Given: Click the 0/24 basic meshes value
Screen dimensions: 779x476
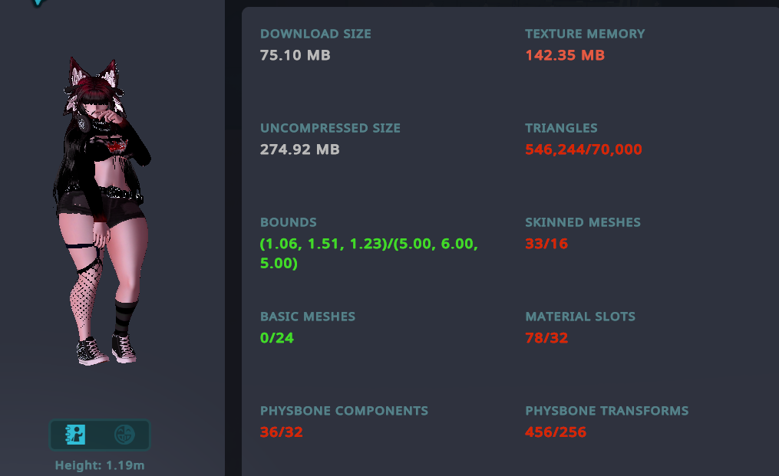Looking at the screenshot, I should click(277, 338).
